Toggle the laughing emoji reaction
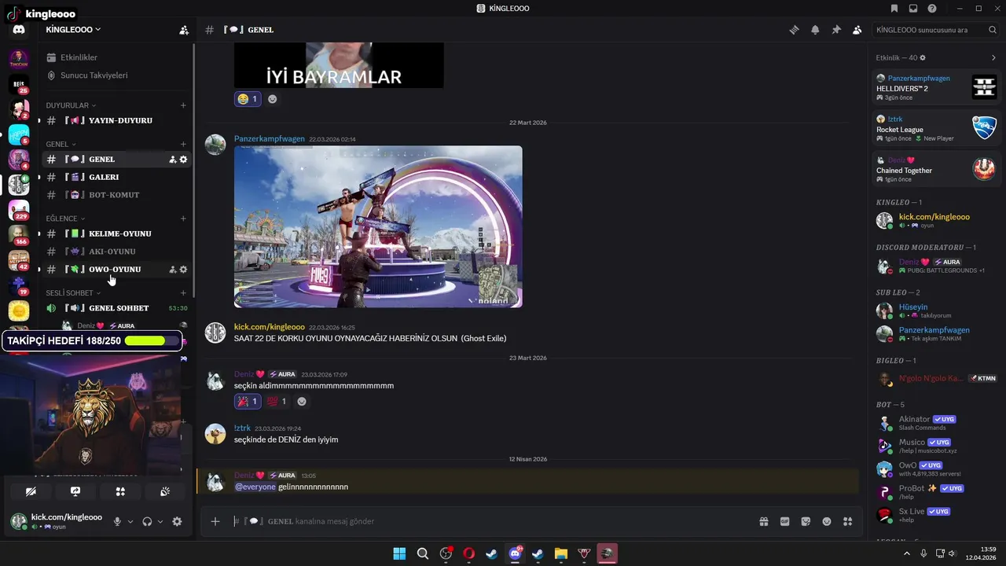This screenshot has height=566, width=1006. click(x=248, y=99)
